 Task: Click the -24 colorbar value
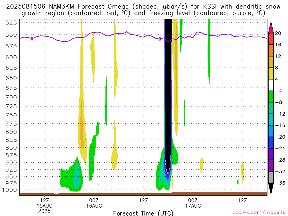280,148
